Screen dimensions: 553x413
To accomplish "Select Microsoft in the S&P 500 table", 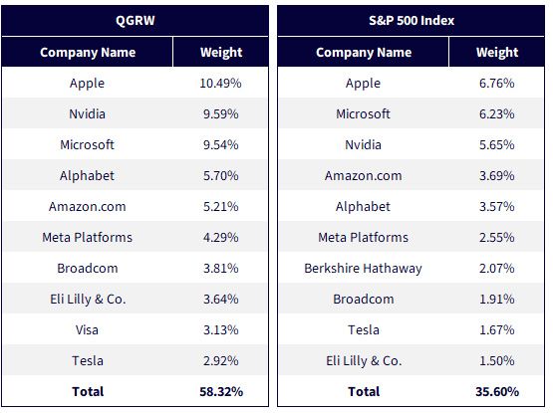I will click(364, 113).
